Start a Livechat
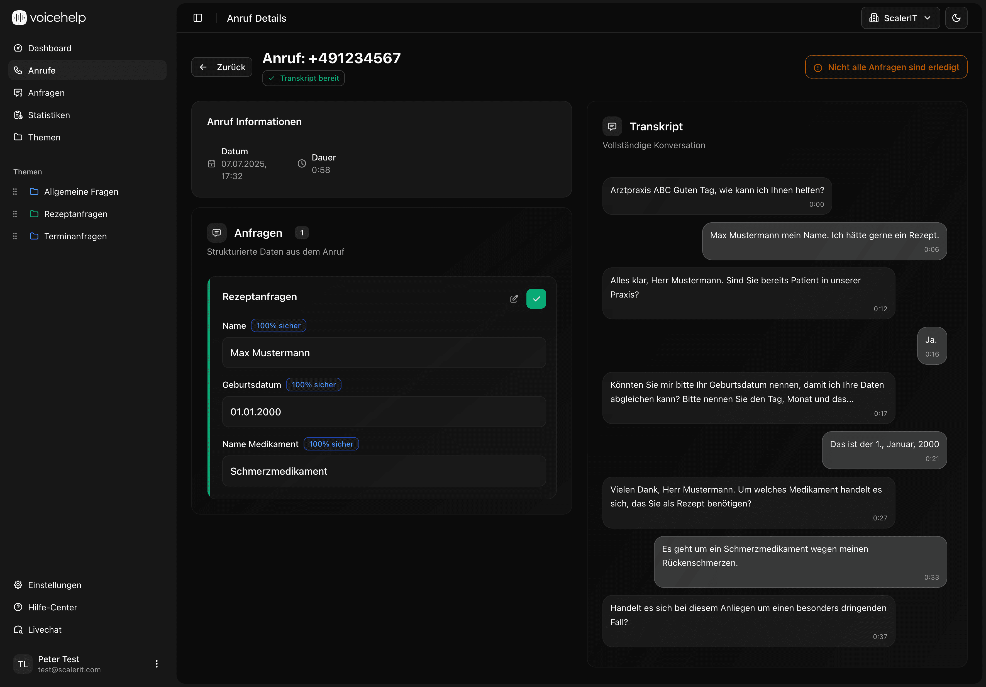Screen dimensions: 986x687 [x=87, y=630]
